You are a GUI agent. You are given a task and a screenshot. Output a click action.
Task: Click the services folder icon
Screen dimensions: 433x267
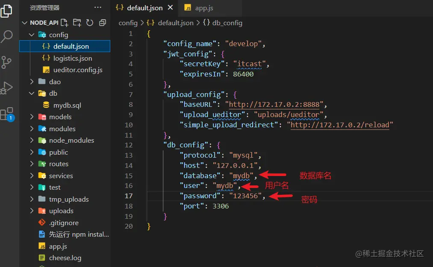click(42, 176)
